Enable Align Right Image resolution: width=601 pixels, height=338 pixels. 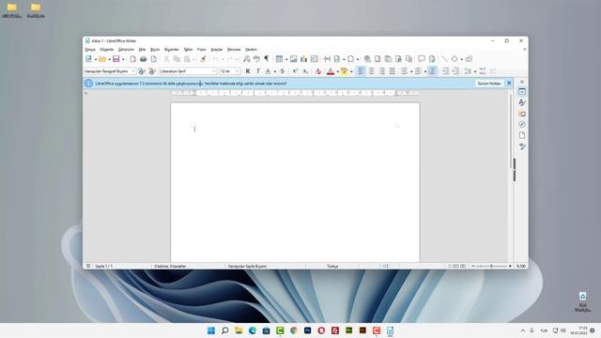[x=382, y=71]
